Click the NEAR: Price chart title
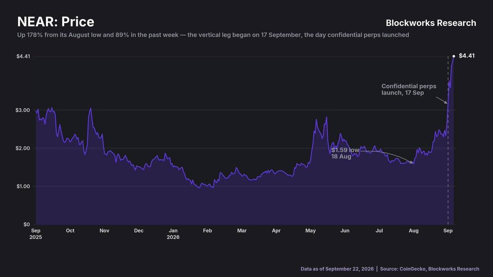Screen dimensions: 493x277 tap(55, 22)
